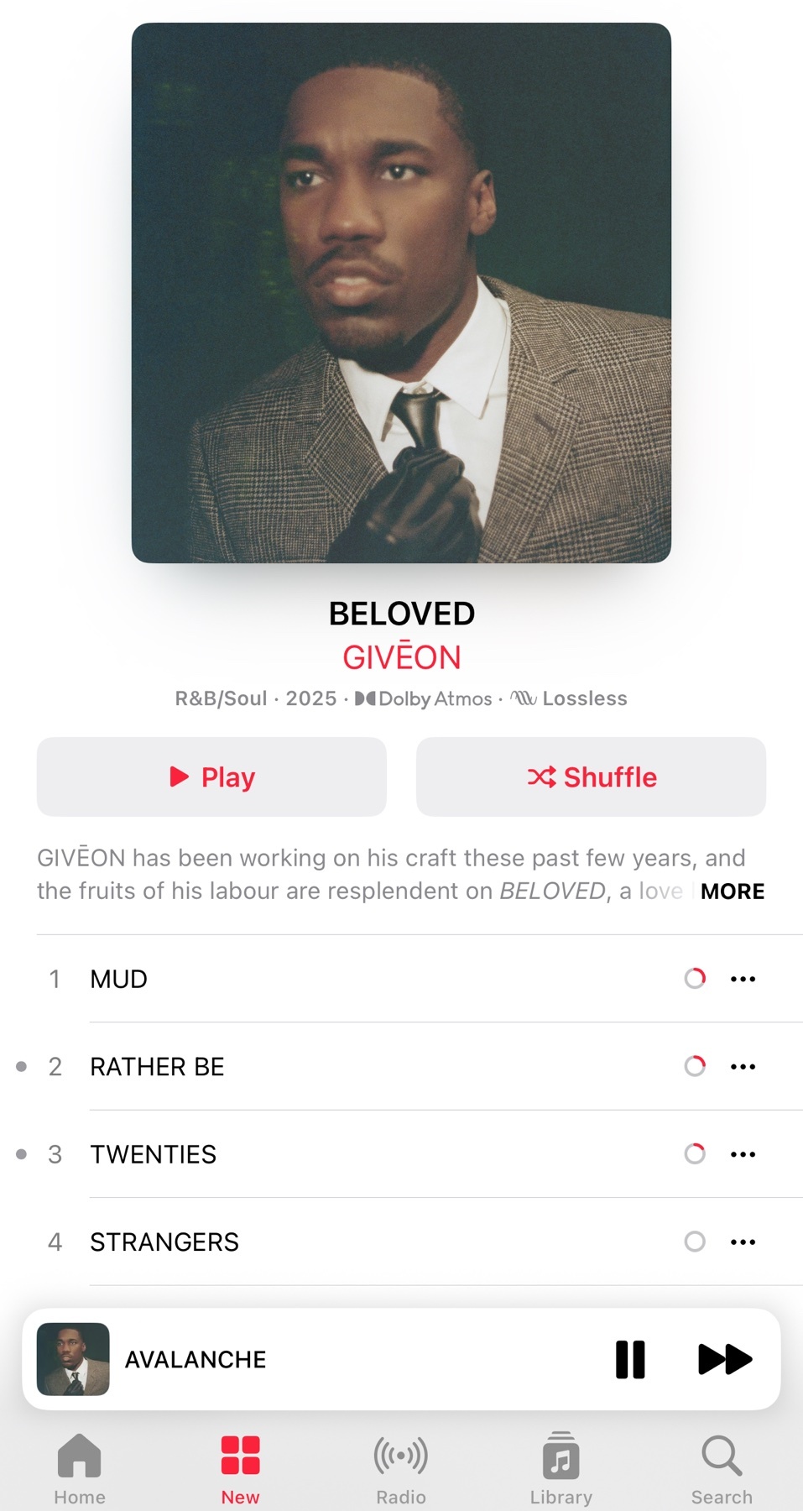The image size is (803, 1511).
Task: Open more options for STRANGERS
Action: point(743,1242)
